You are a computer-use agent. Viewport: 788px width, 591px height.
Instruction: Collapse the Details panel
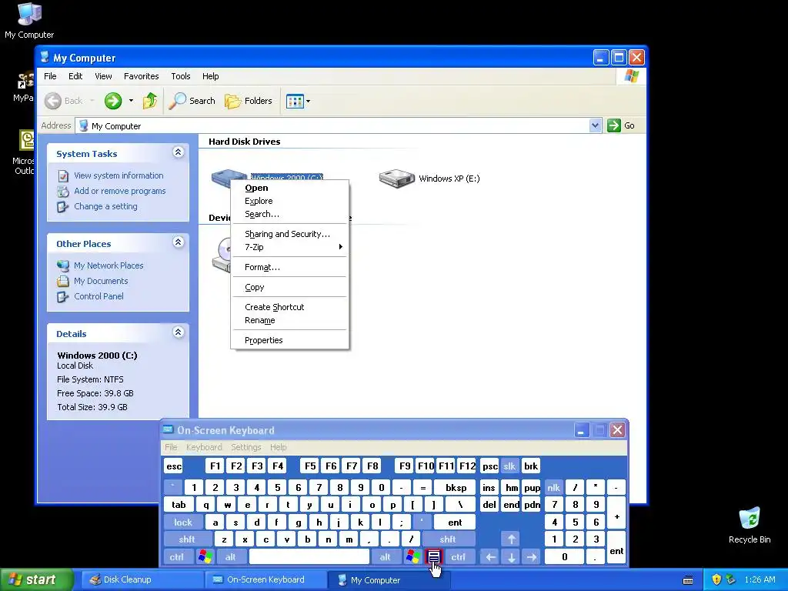point(178,332)
